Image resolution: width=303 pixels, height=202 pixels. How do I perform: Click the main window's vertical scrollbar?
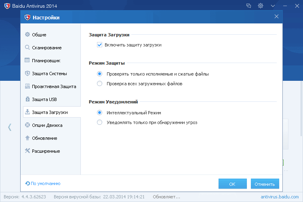click(302, 108)
